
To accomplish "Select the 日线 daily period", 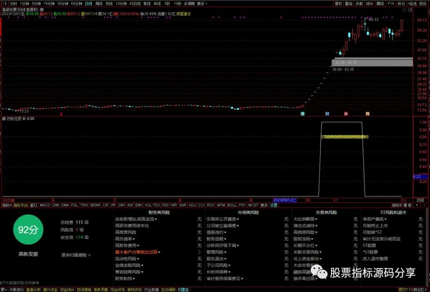I will [x=88, y=4].
